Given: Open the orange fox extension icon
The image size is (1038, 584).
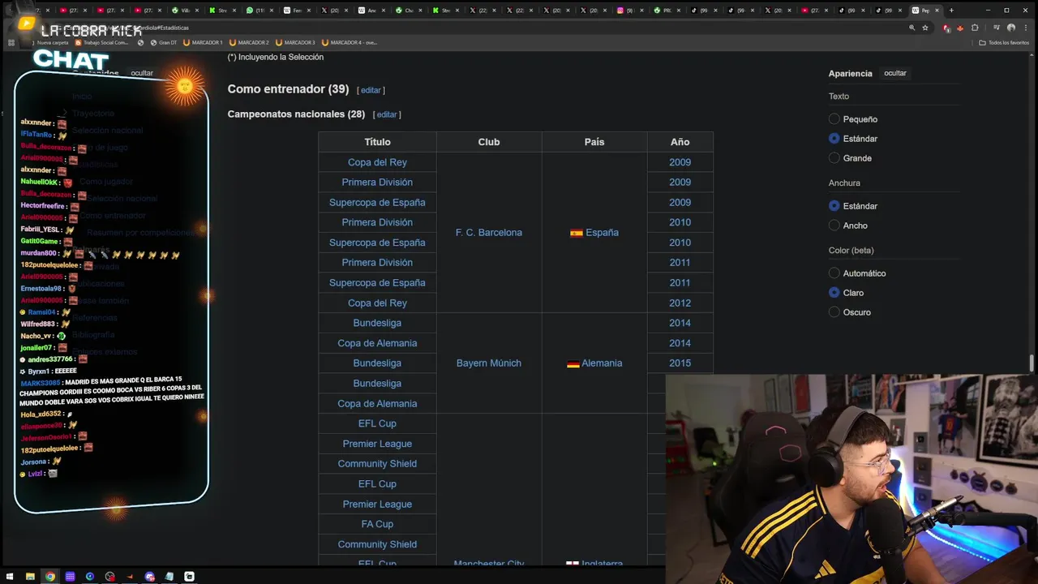Looking at the screenshot, I should (x=960, y=28).
